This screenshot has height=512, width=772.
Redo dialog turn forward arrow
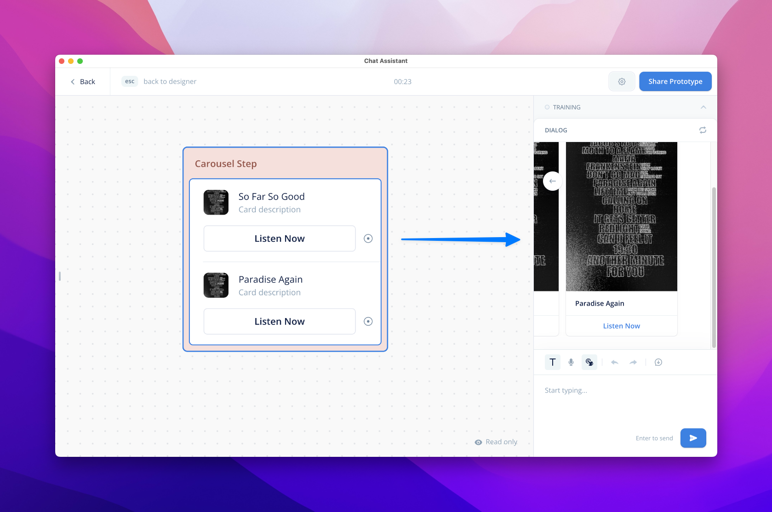click(633, 362)
